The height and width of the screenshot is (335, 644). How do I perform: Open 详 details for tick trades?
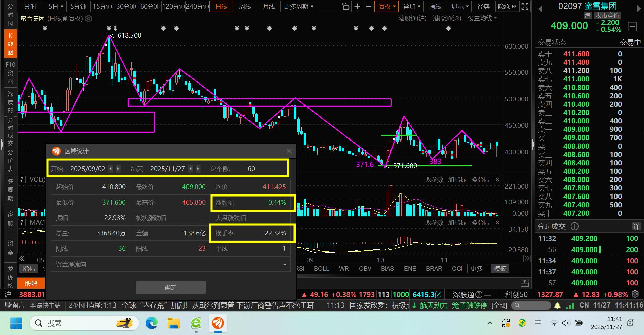point(636,227)
